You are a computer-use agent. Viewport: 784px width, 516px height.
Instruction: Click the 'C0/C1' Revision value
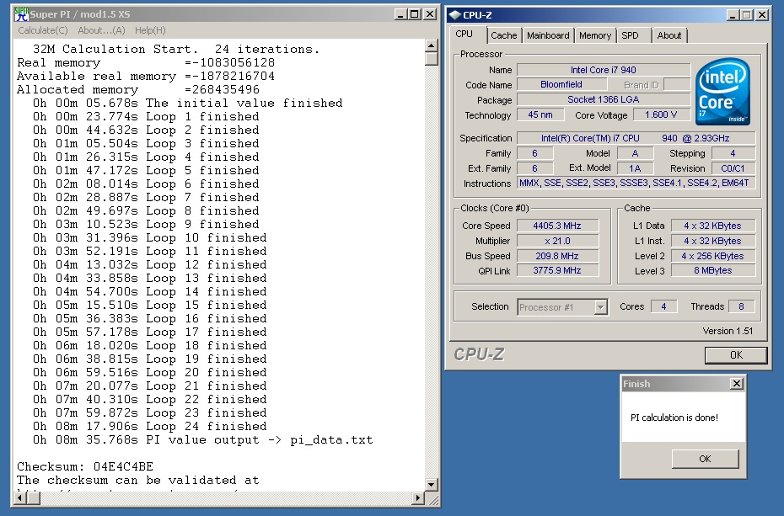733,168
